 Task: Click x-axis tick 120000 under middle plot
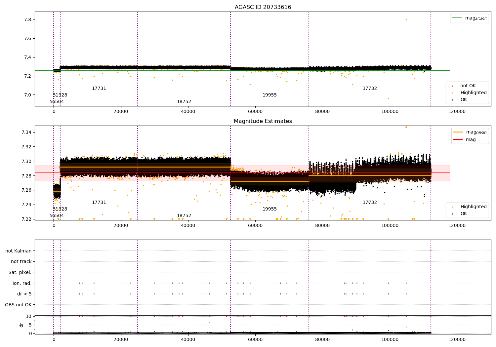[457, 226]
